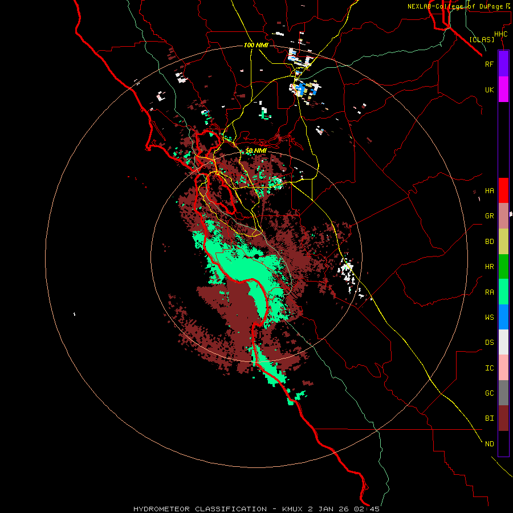This screenshot has height=513, width=513.
Task: Click the RA bright green legend swatch
Action: pyautogui.click(x=503, y=292)
